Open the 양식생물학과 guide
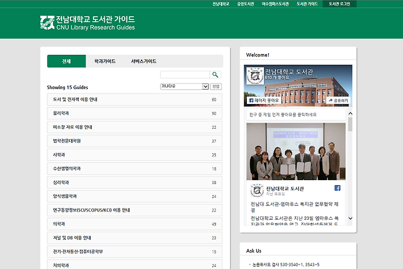The image size is (403, 269). 134,196
